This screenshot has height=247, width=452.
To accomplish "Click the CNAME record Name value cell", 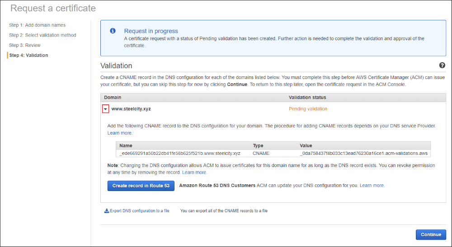I will coord(180,153).
